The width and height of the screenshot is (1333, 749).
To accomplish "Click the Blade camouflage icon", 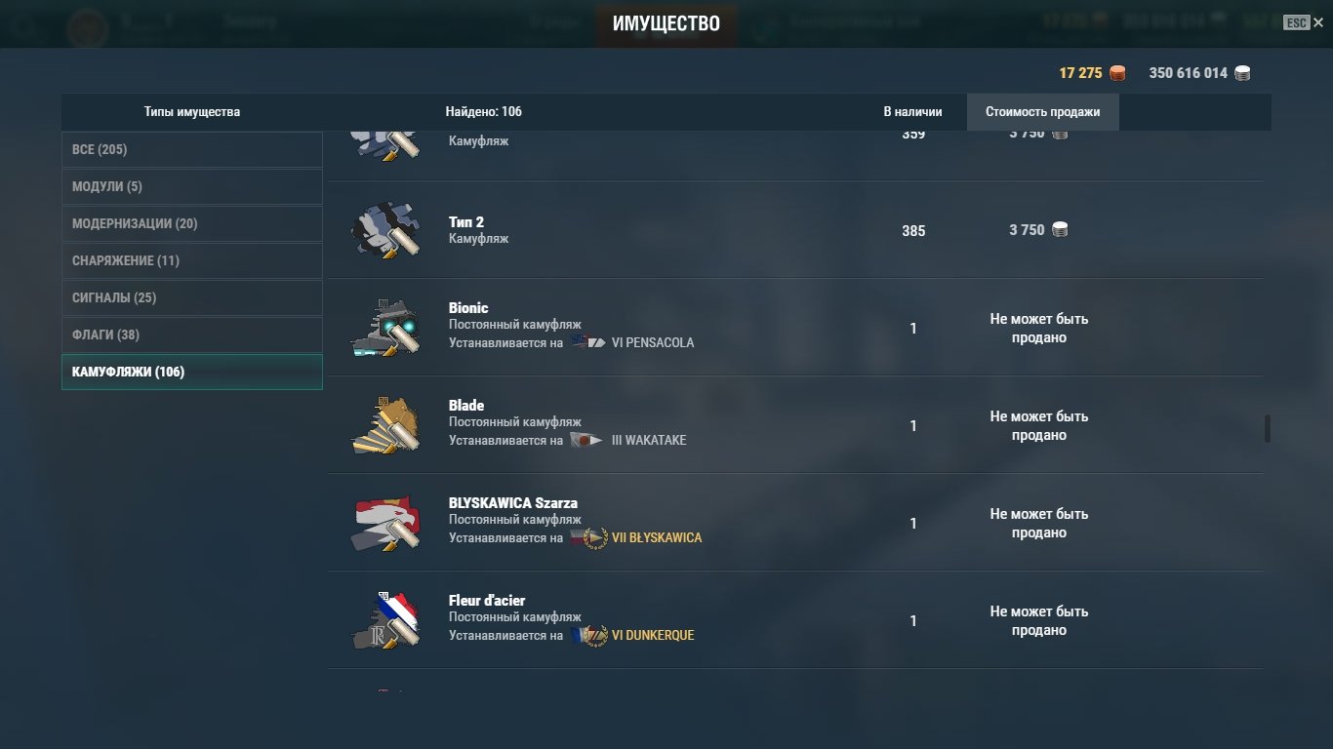I will (x=385, y=425).
